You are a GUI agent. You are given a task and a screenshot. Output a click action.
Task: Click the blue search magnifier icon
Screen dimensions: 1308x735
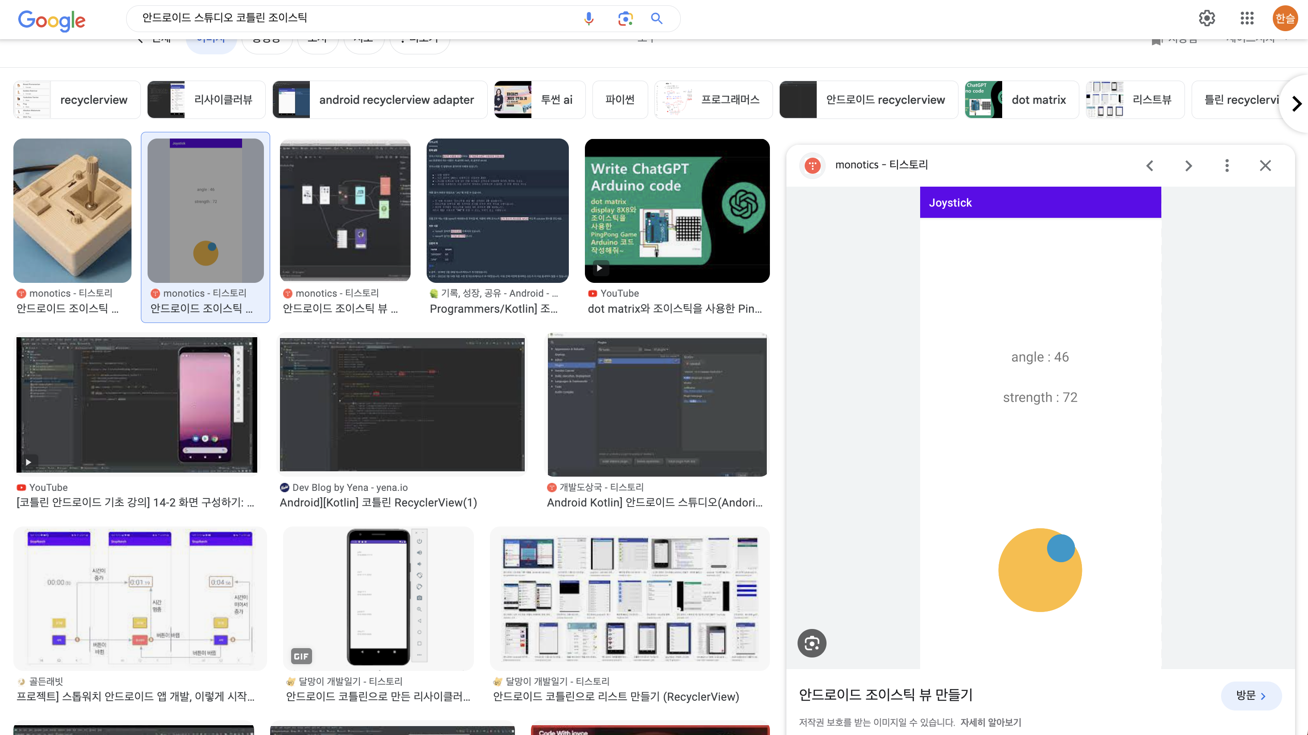pos(657,19)
